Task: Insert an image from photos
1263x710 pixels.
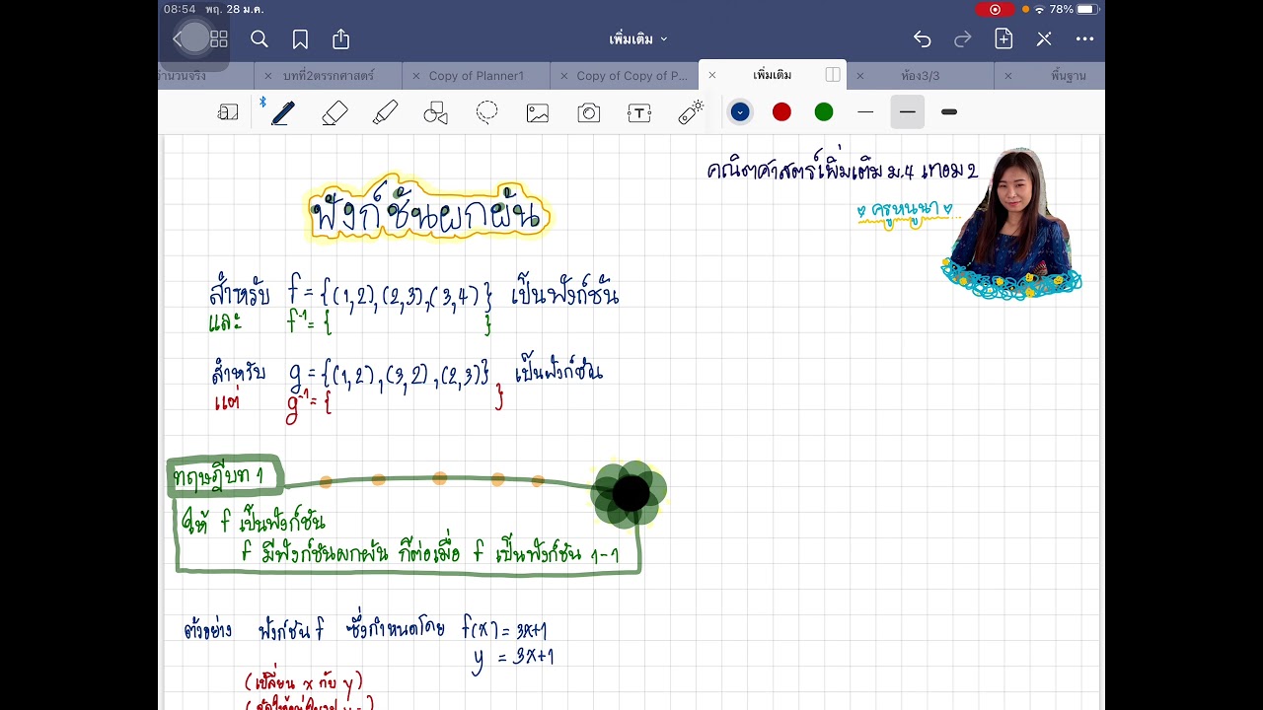Action: pos(538,112)
